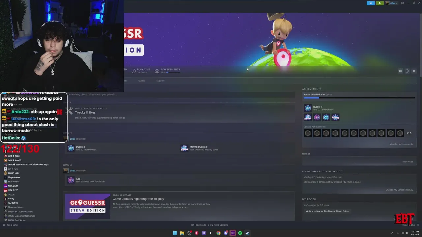Click New Note button
The height and width of the screenshot is (237, 422).
pyautogui.click(x=408, y=162)
